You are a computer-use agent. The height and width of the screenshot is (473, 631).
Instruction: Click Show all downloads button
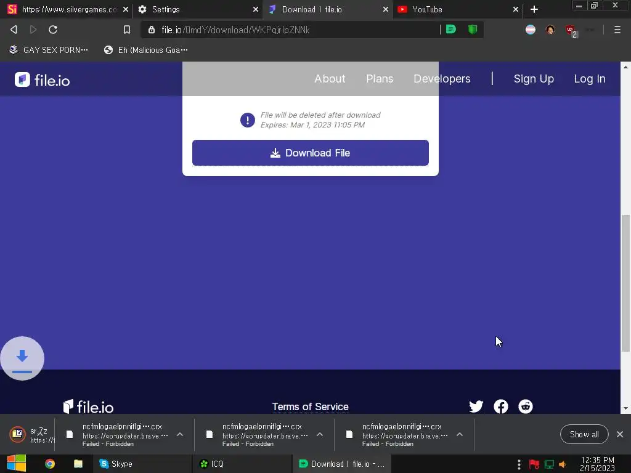pos(584,434)
